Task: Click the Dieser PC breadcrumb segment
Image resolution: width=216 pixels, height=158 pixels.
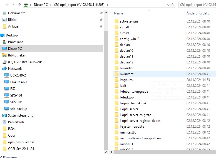Action: [41, 5]
